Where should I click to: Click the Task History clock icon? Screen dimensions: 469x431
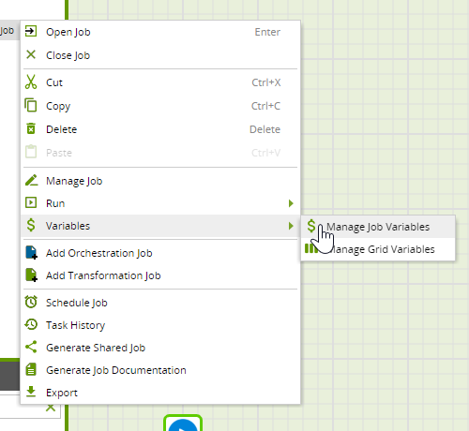pyautogui.click(x=31, y=324)
